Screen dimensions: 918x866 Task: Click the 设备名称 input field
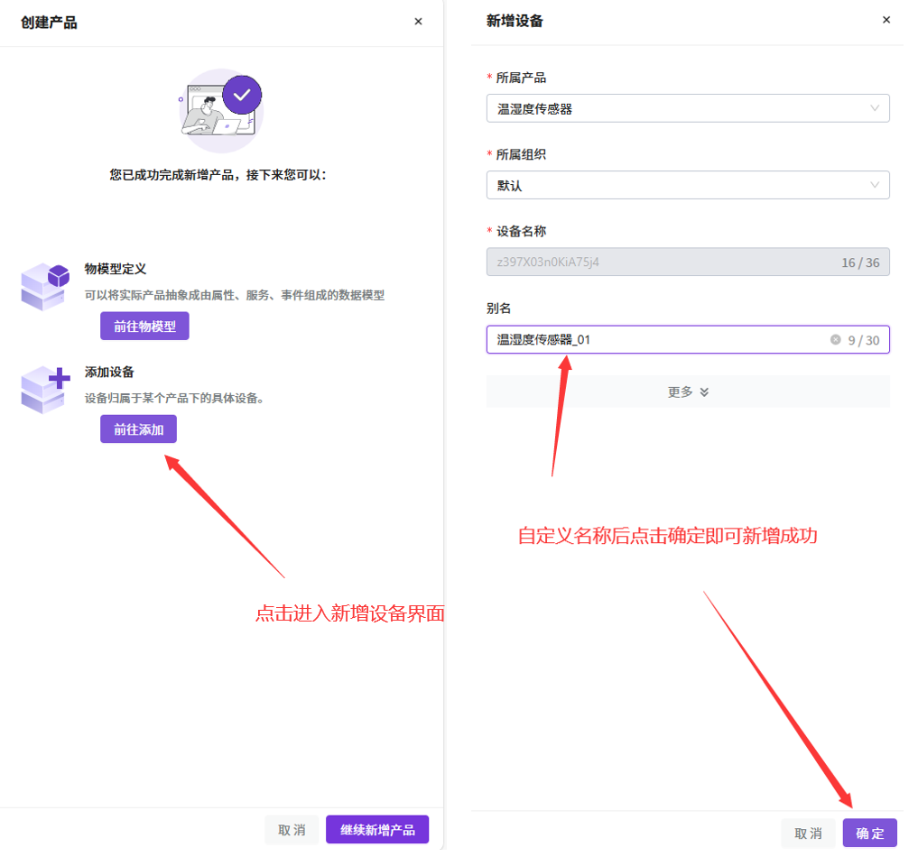(x=659, y=263)
